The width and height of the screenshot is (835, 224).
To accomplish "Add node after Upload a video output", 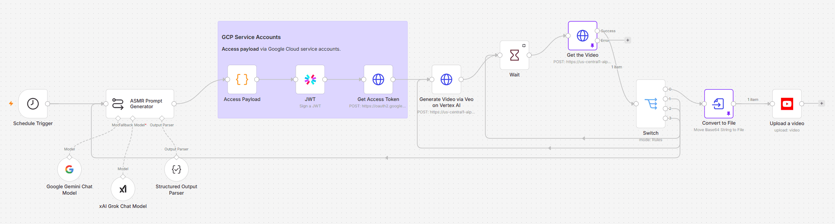I will (x=822, y=103).
